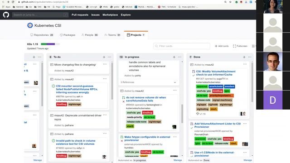Screen dimensions: 290x163
Task: Select the Projects tab
Action: click(136, 35)
